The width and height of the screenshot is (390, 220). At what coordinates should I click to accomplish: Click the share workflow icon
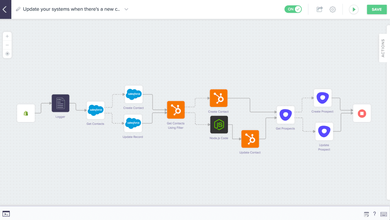click(x=320, y=9)
